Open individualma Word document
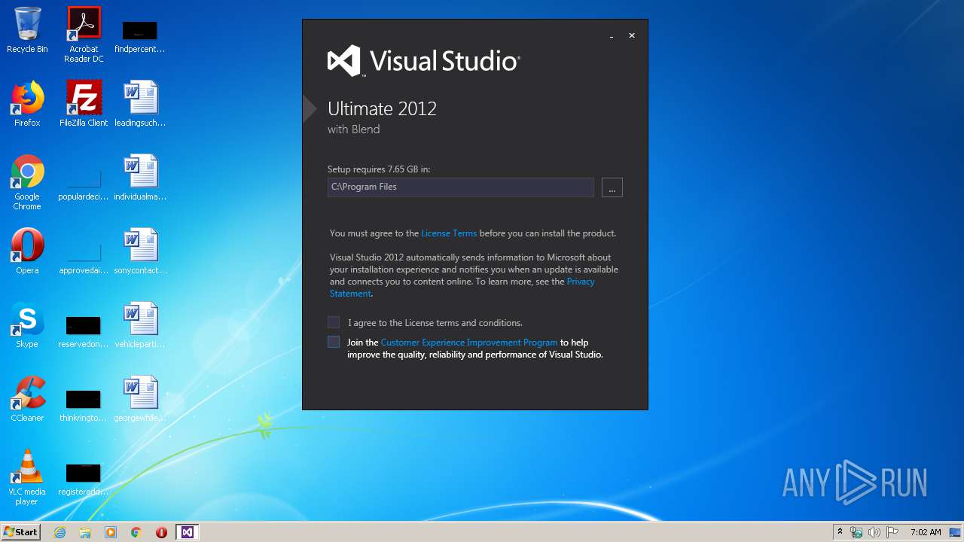 click(x=140, y=178)
